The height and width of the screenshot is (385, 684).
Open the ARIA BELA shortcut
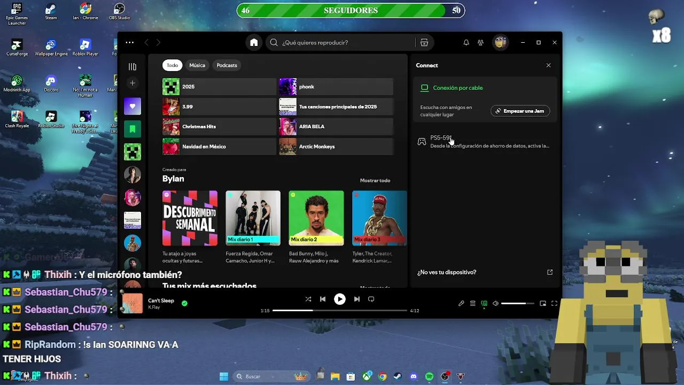pyautogui.click(x=336, y=127)
